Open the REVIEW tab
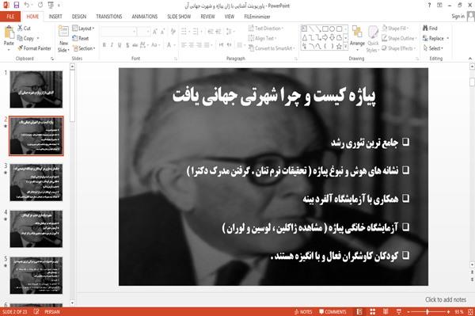The height and width of the screenshot is (316, 475). [x=207, y=17]
